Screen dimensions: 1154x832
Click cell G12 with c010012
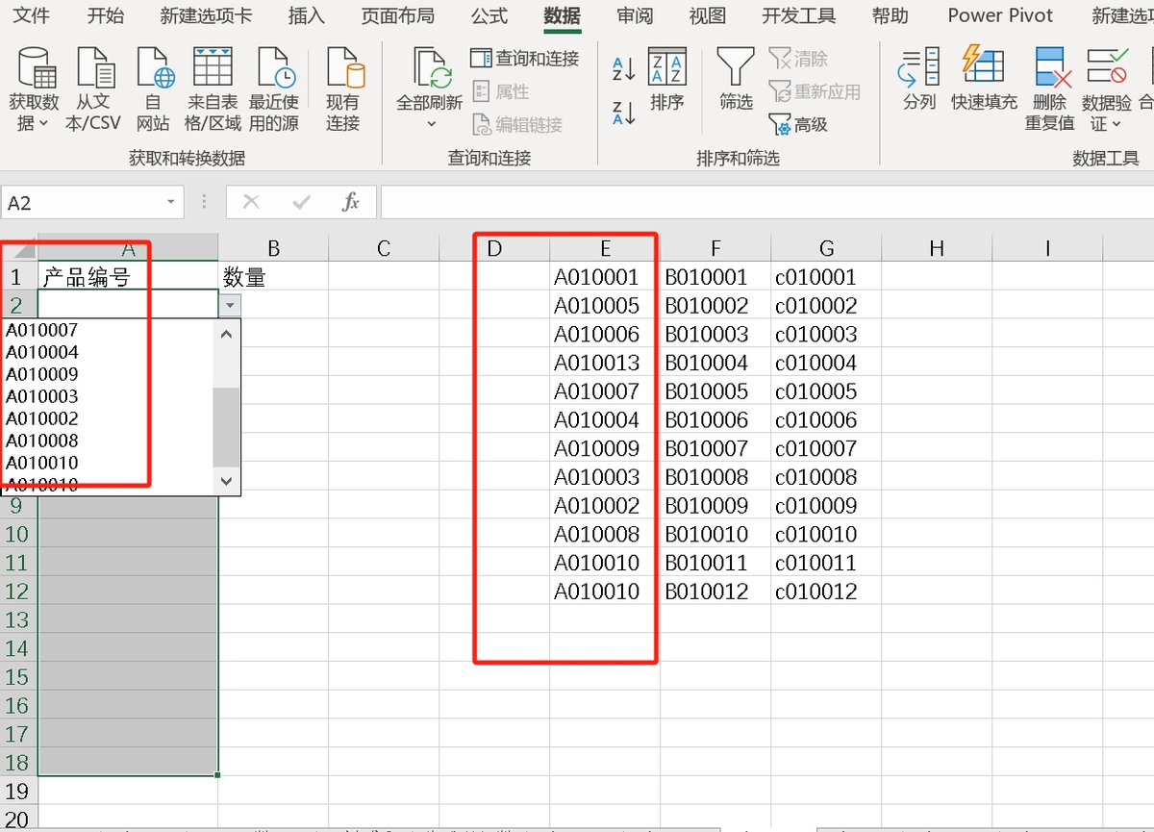pos(826,592)
